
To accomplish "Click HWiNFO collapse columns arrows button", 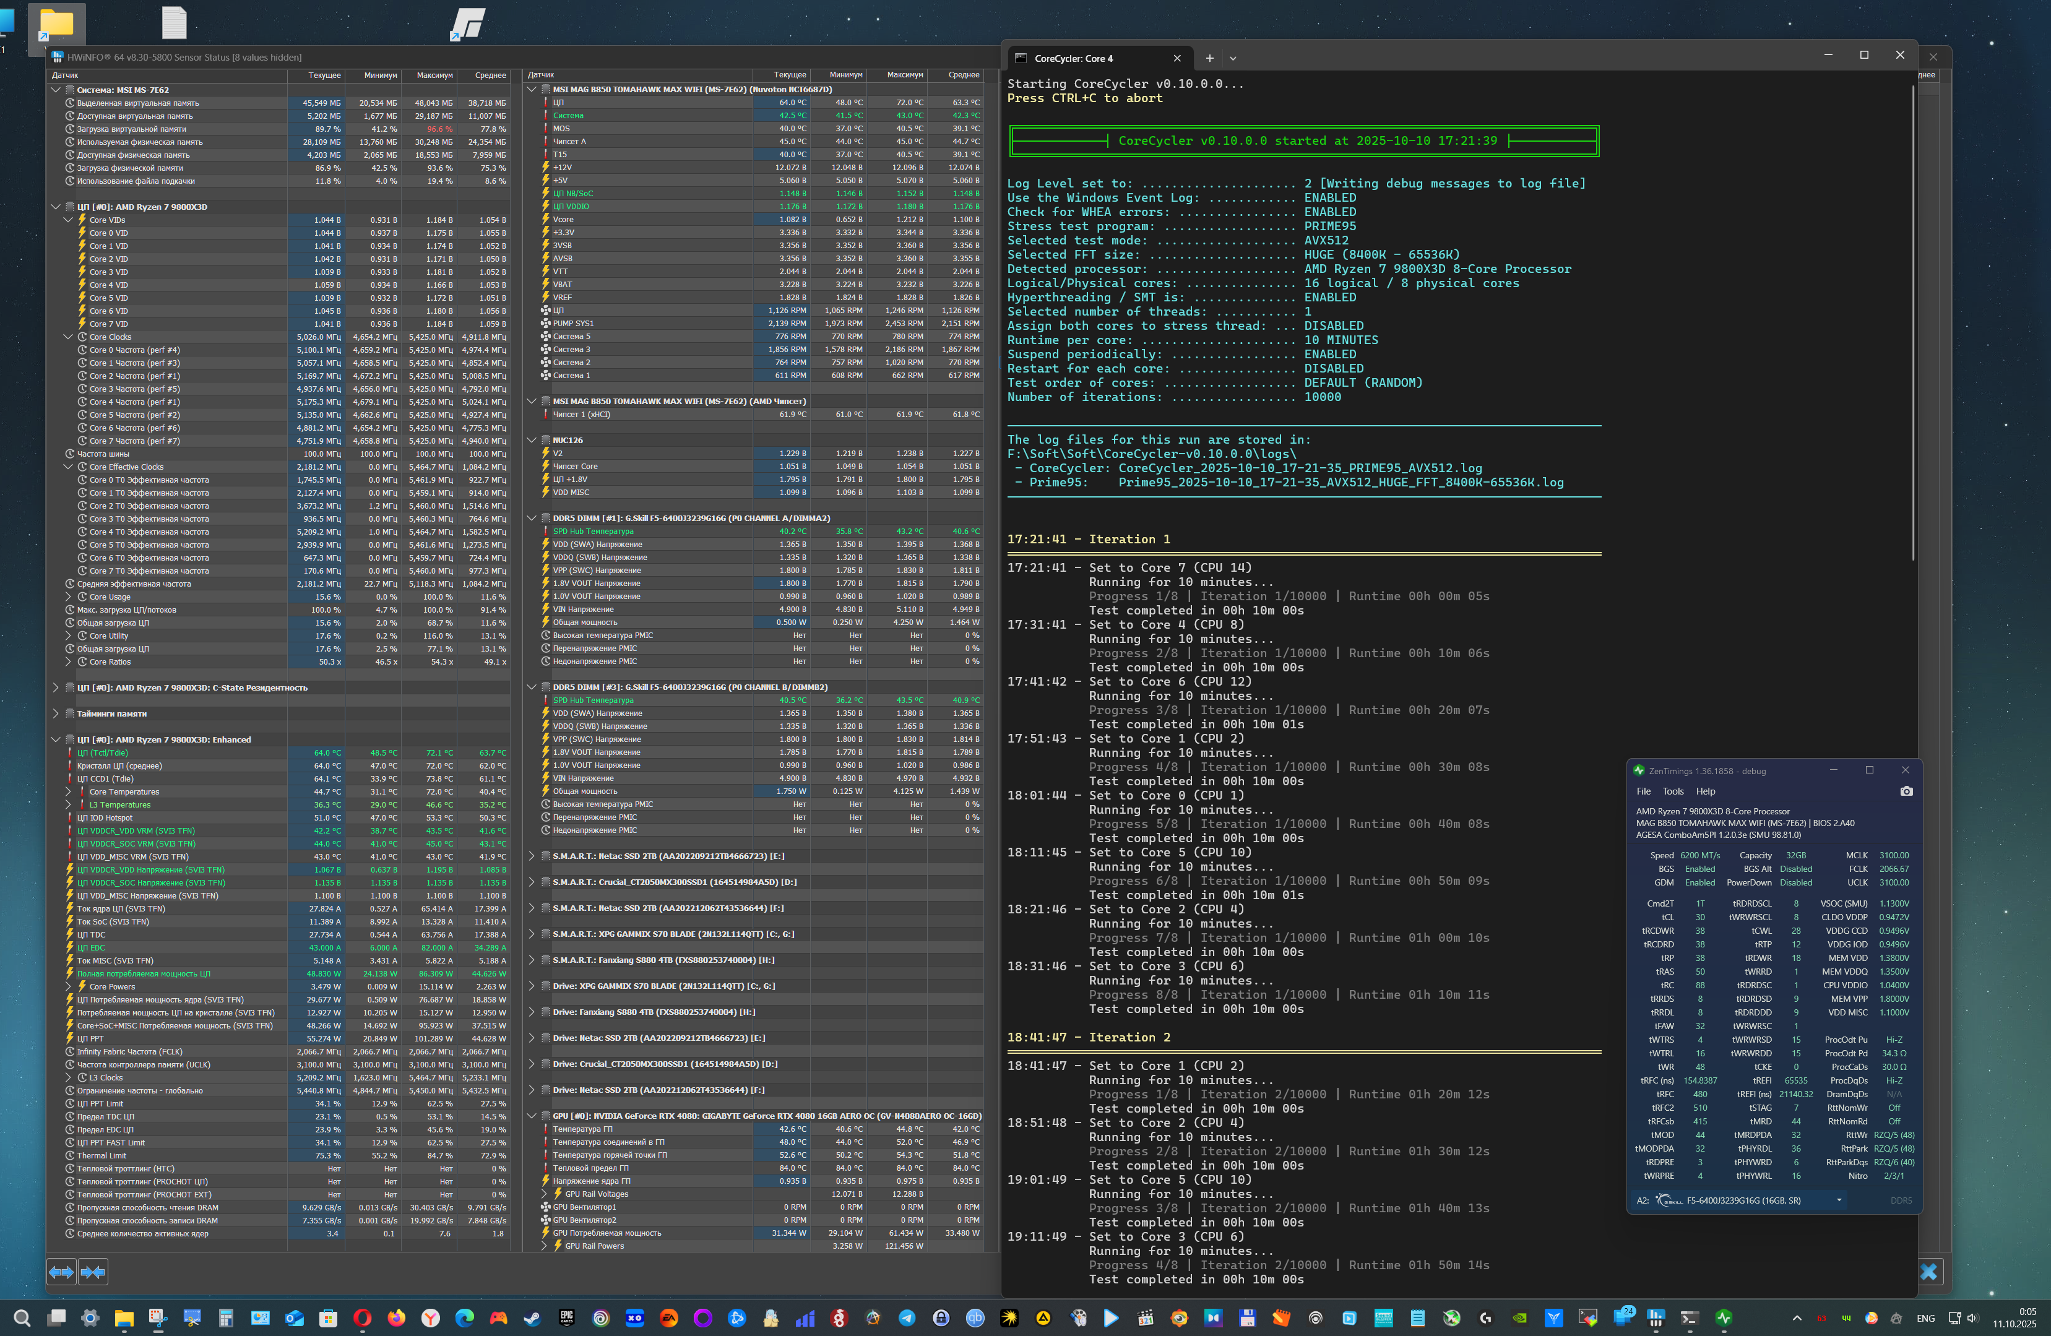I will pyautogui.click(x=93, y=1272).
